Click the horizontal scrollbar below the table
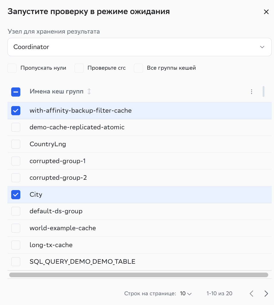The width and height of the screenshot is (274, 305). pos(139,275)
